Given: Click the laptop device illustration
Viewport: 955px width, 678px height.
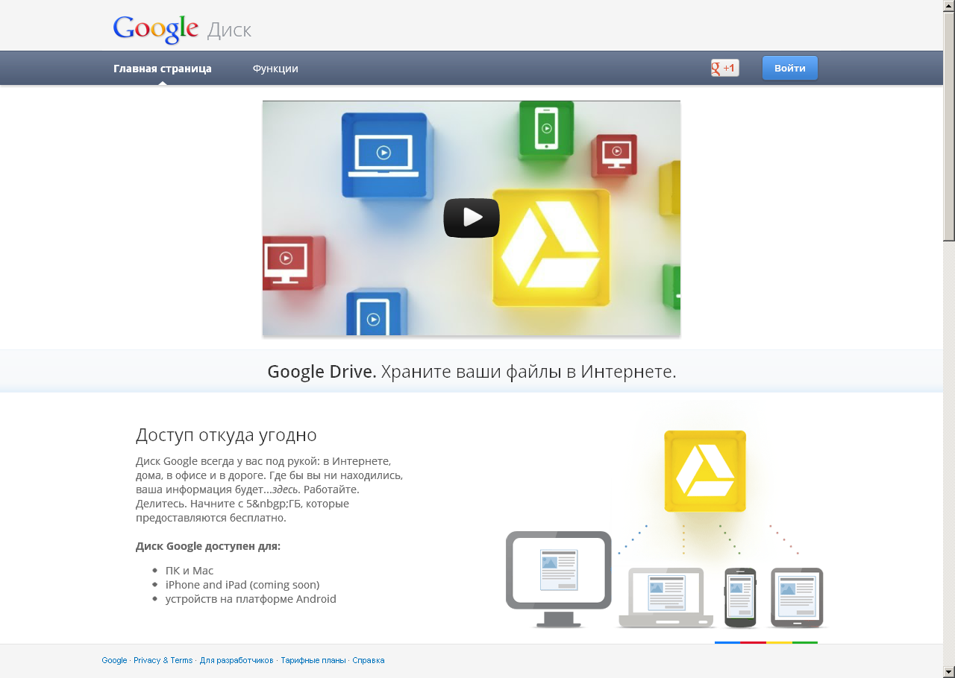Looking at the screenshot, I should [666, 598].
